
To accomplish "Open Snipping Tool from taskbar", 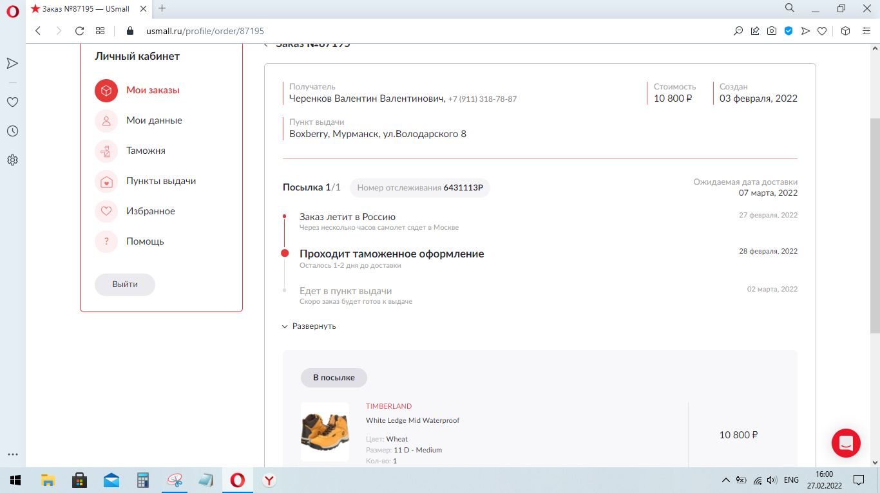I will 175,480.
